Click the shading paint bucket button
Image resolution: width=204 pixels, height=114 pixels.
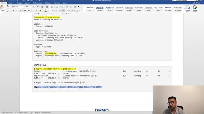[x=72, y=10]
